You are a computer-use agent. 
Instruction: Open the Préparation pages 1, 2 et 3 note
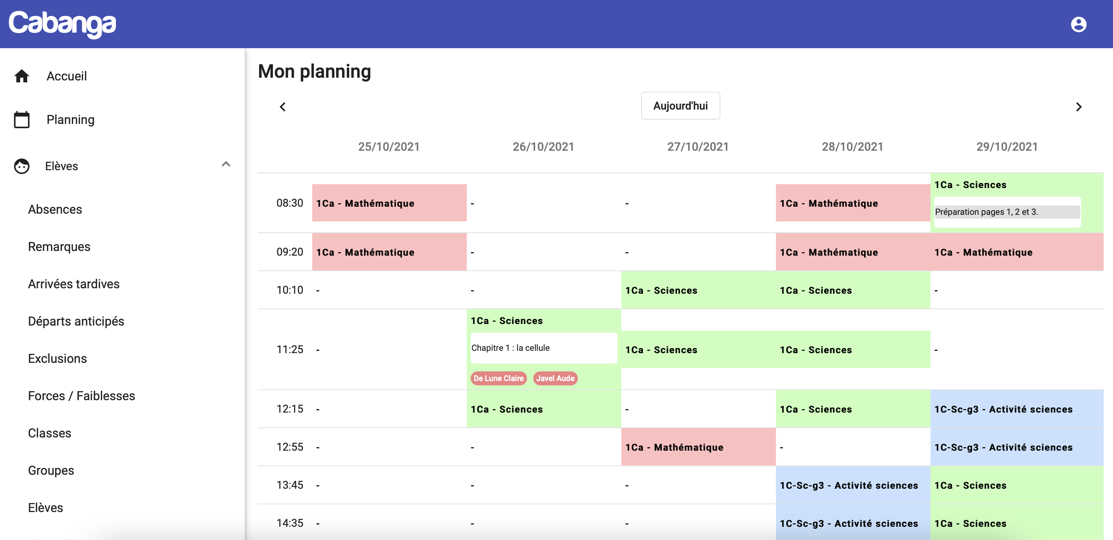point(1007,212)
